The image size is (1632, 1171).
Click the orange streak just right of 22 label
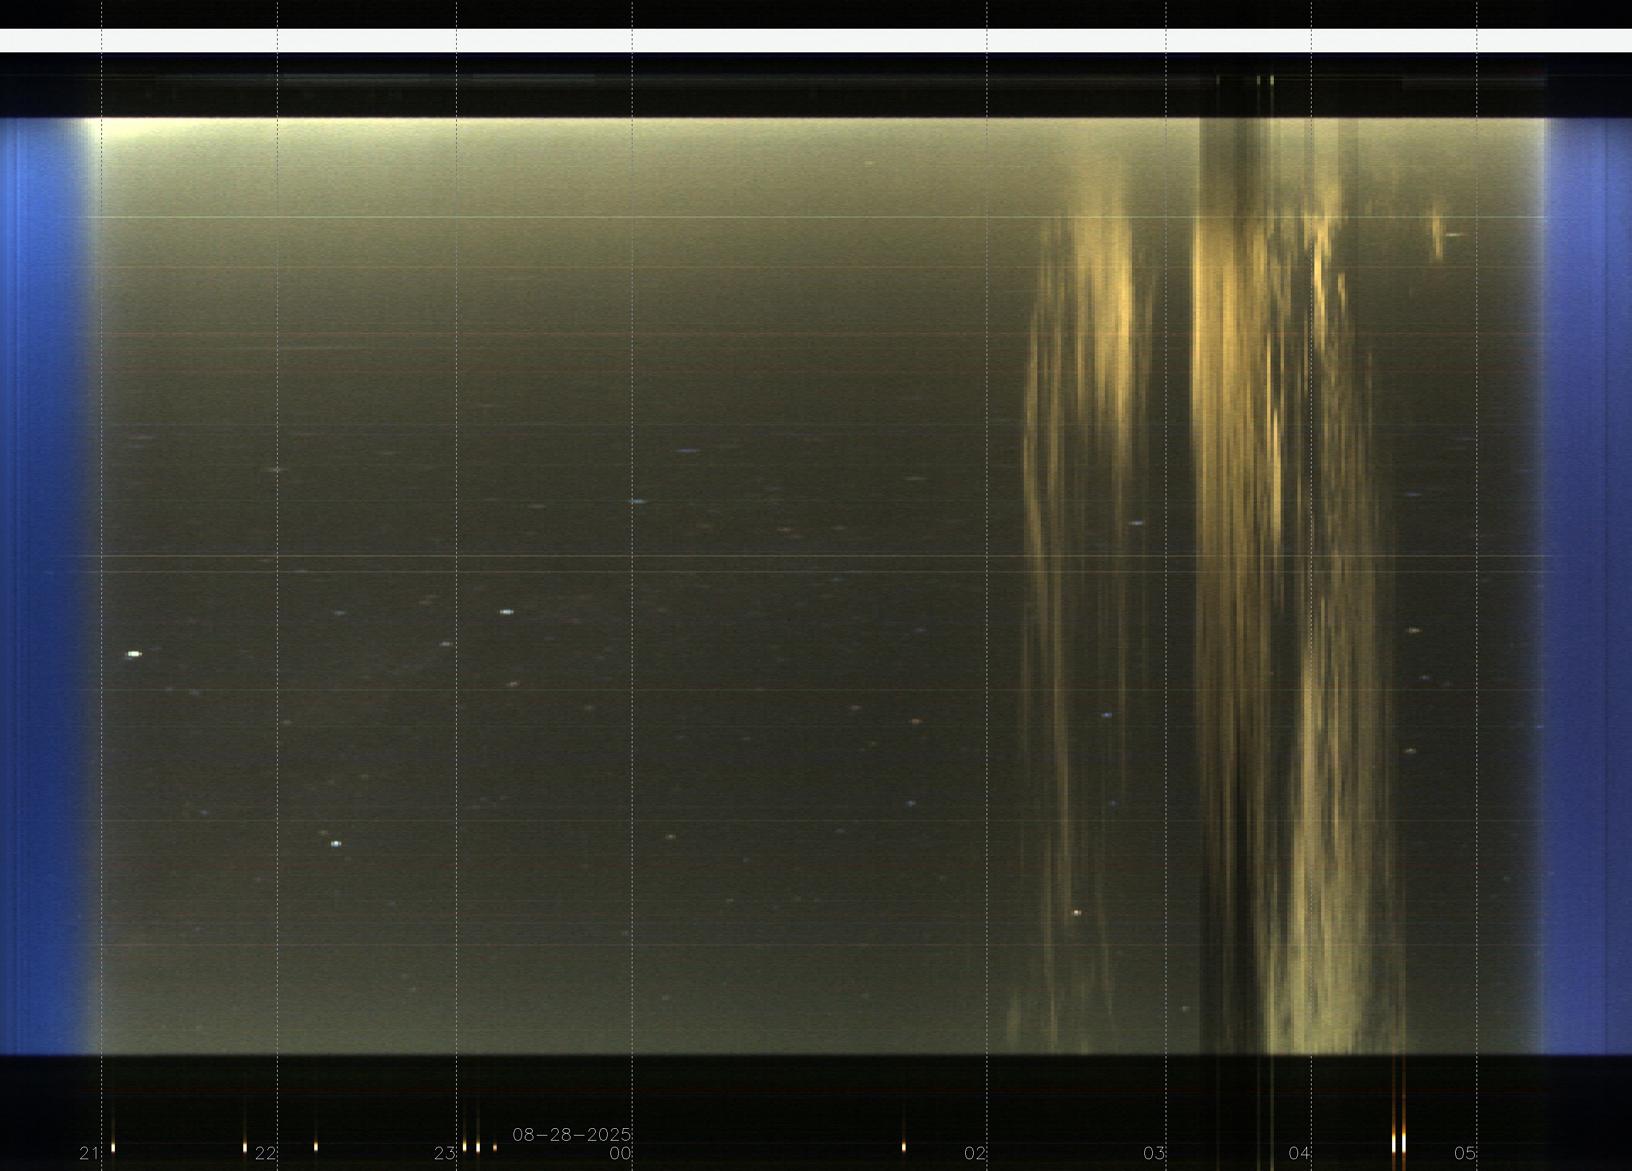[x=315, y=1147]
